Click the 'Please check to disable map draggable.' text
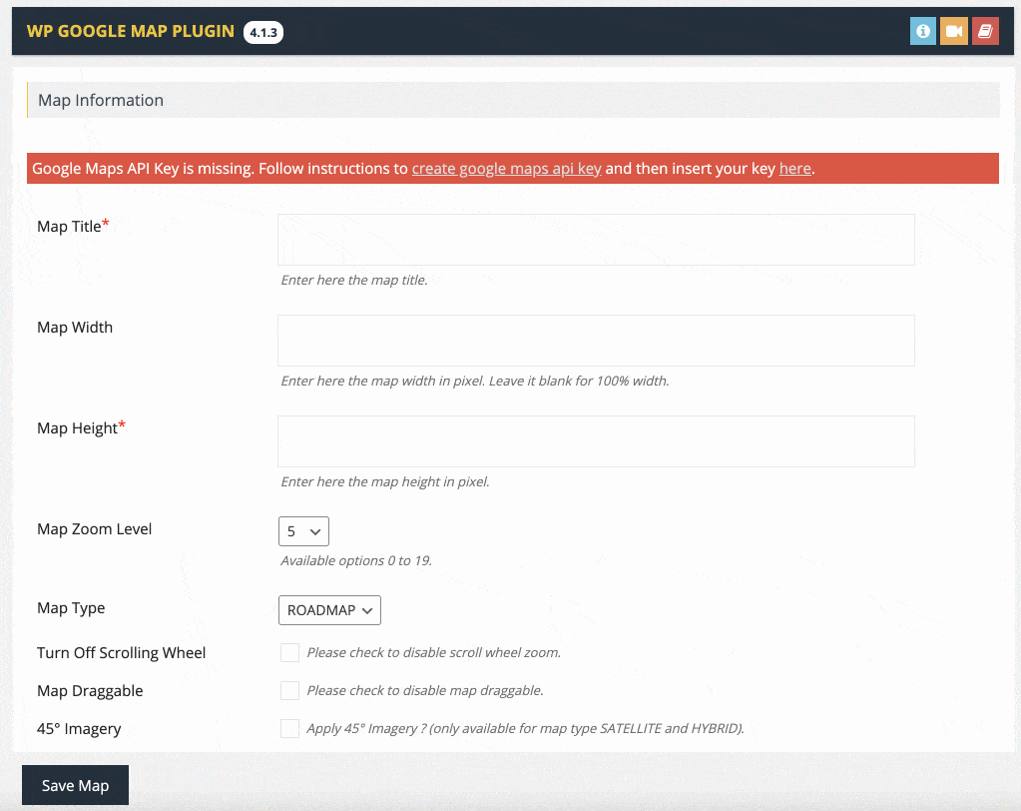The image size is (1021, 811). coord(425,690)
